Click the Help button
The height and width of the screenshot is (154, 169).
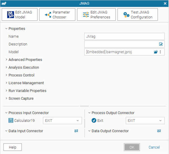(12, 147)
